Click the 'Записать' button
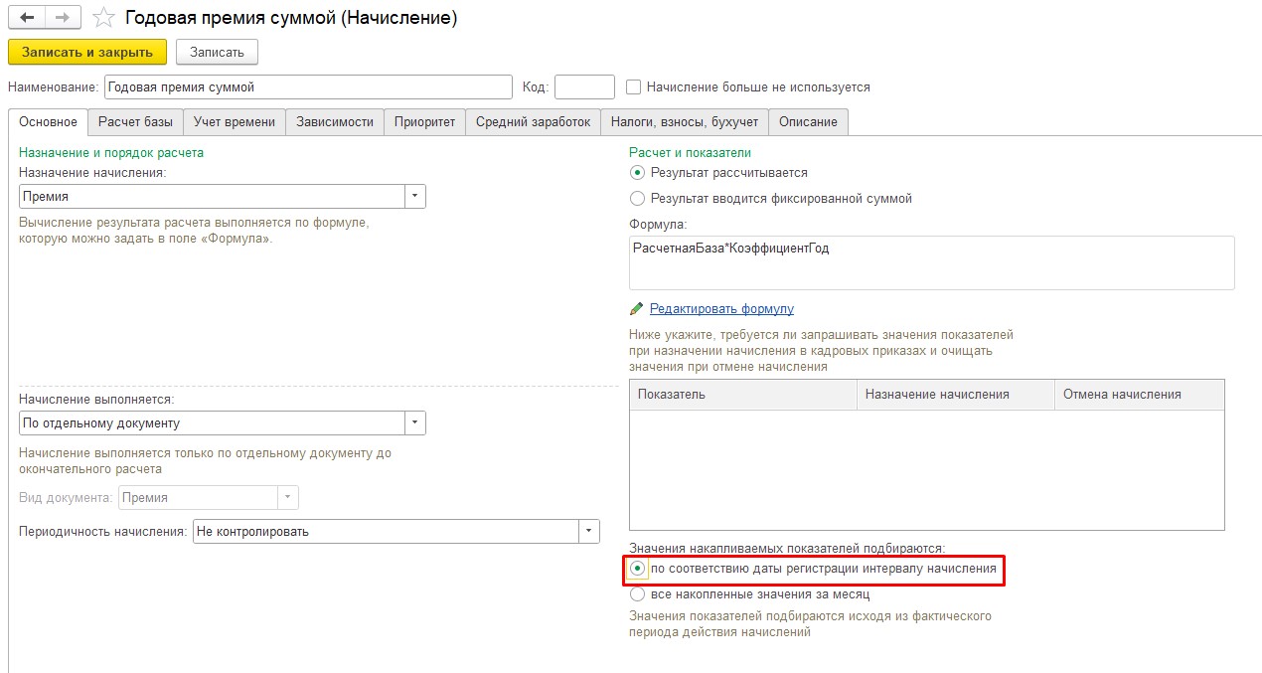 [x=217, y=52]
